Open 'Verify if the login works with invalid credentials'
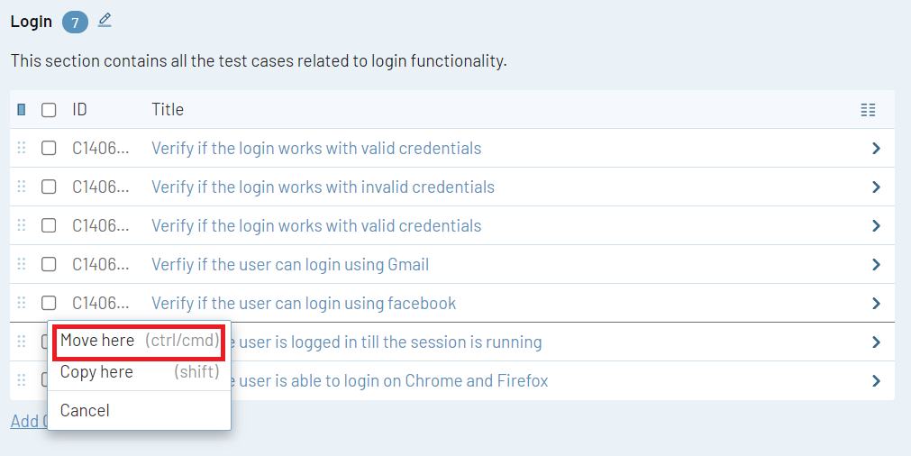Screen dimensions: 911x456 pos(323,187)
